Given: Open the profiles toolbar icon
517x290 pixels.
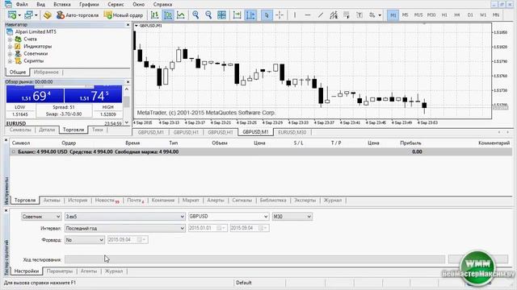Looking at the screenshot, I should click(29, 15).
